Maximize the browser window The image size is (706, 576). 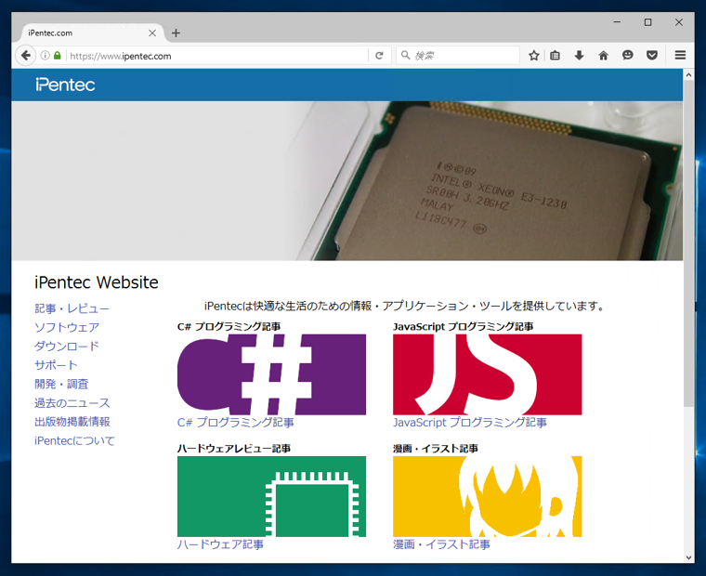click(647, 21)
